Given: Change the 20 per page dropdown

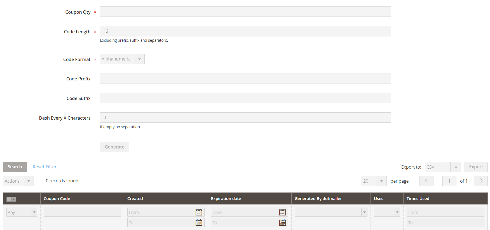Looking at the screenshot, I should click(374, 181).
